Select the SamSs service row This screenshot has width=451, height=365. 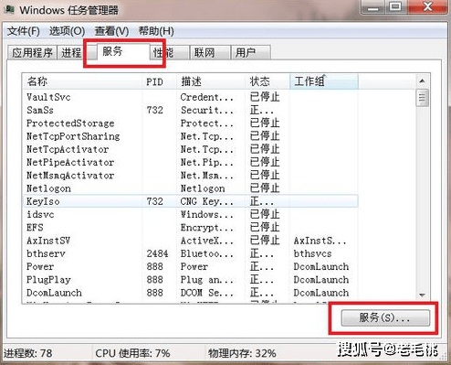[x=191, y=110]
